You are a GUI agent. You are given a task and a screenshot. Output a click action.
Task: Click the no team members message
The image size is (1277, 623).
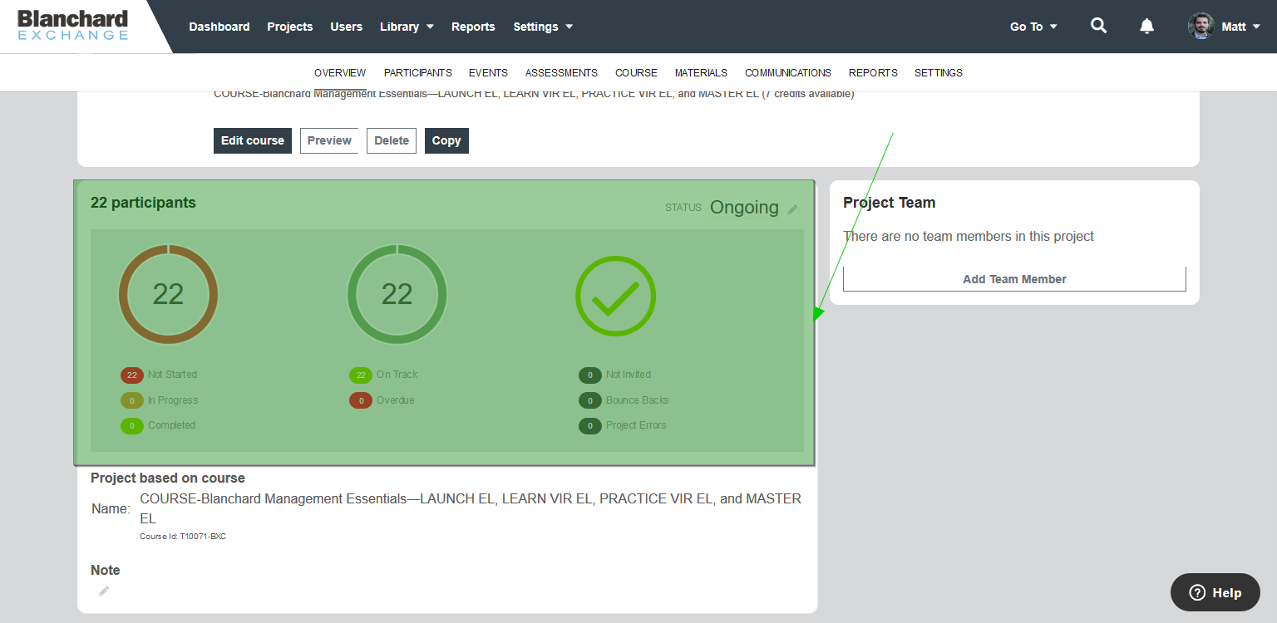(x=969, y=237)
